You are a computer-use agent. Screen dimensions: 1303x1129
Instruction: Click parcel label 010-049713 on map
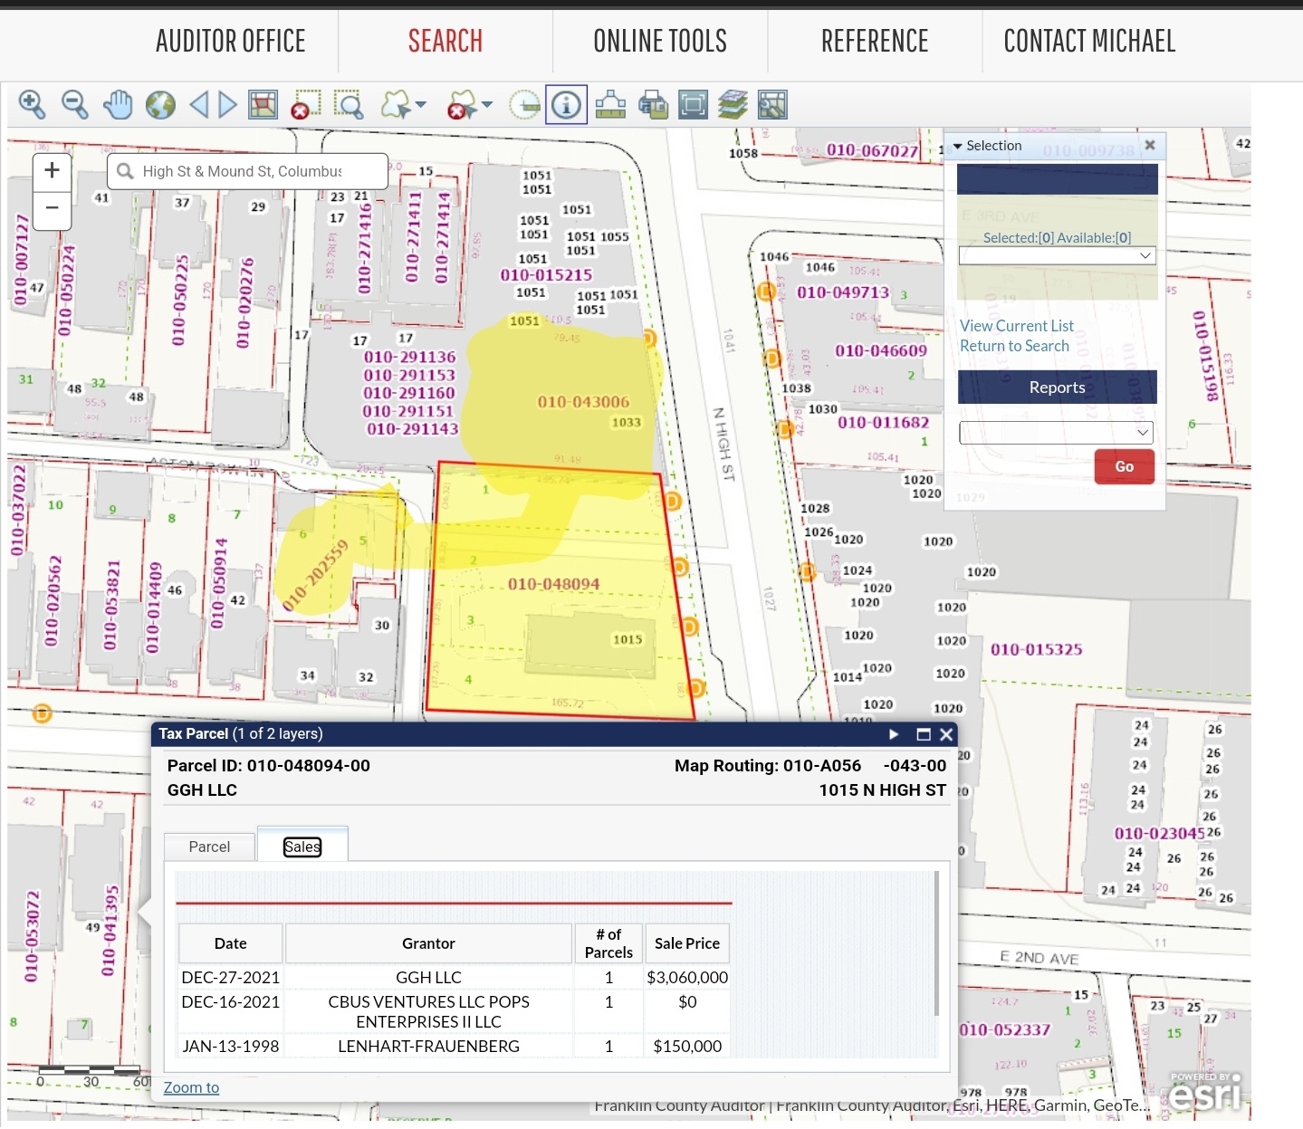(843, 292)
